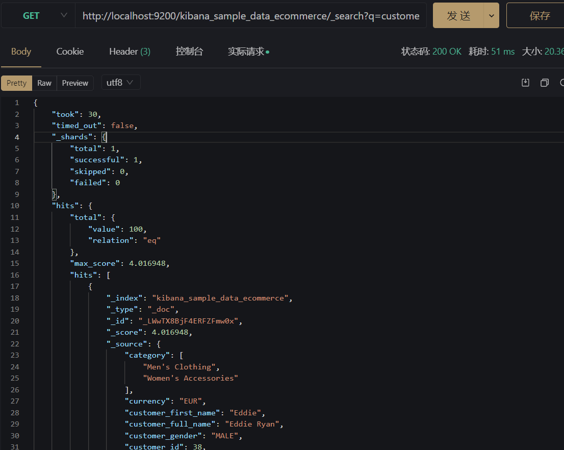The width and height of the screenshot is (564, 450).
Task: Switch to Raw response view
Action: point(44,83)
